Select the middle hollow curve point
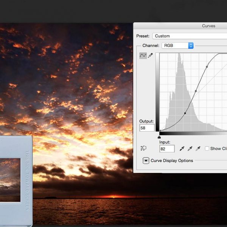Screen dimensions: 227x227 point(196,91)
